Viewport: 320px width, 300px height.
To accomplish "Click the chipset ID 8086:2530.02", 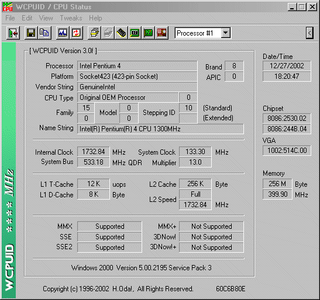I will pos(287,118).
